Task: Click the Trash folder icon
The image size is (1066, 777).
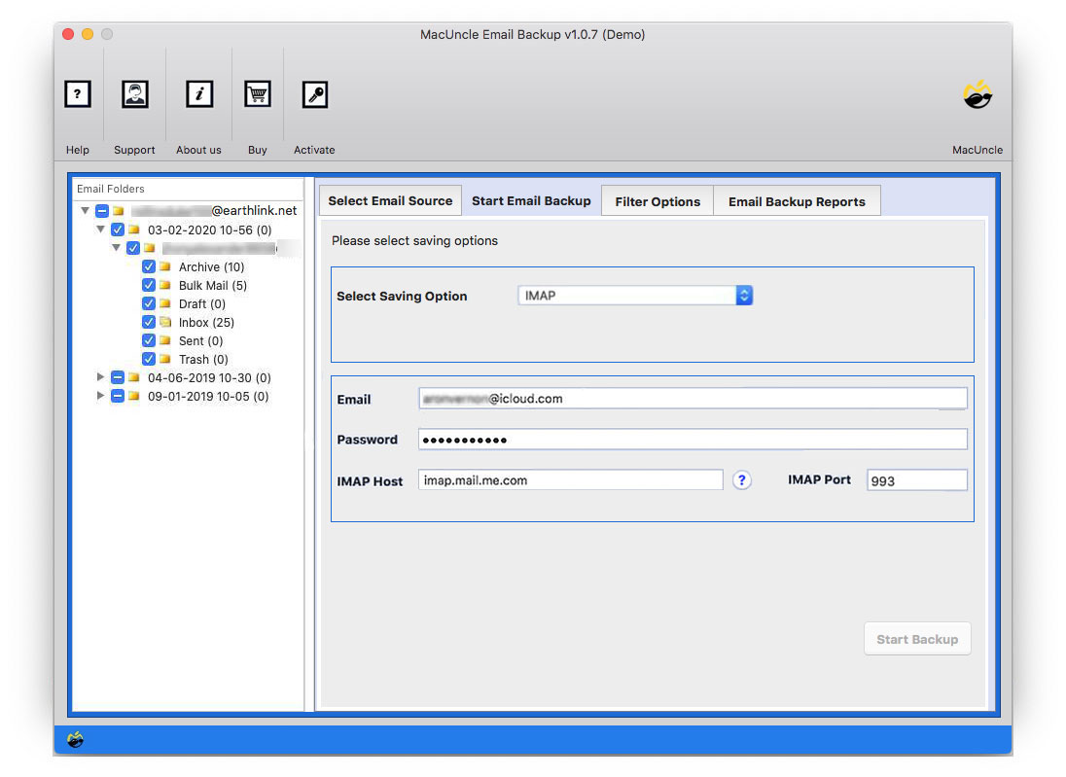Action: point(164,358)
